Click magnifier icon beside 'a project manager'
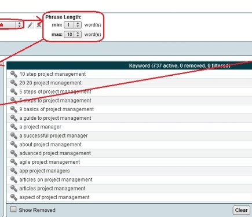 click(x=14, y=127)
